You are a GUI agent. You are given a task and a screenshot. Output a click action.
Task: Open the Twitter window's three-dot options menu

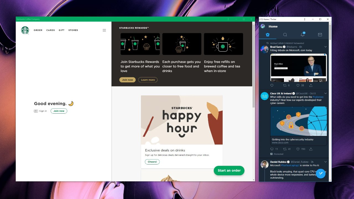pyautogui.click(x=304, y=19)
